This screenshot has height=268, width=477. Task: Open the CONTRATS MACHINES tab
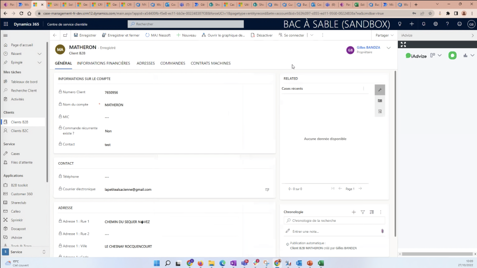pyautogui.click(x=210, y=63)
